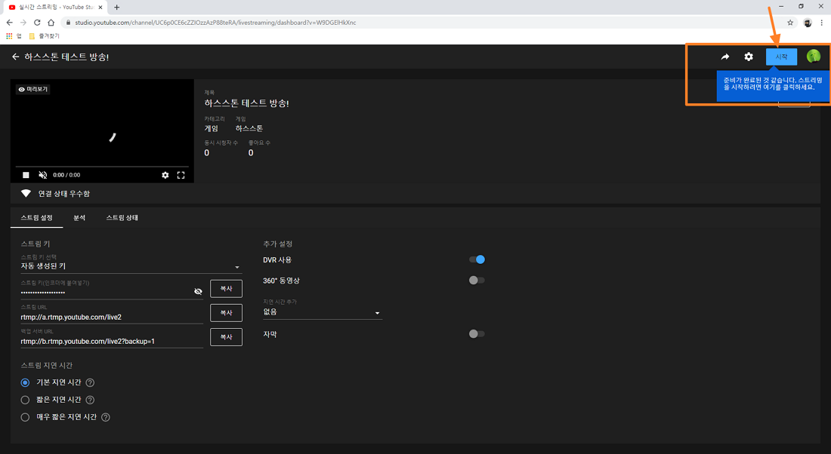The width and height of the screenshot is (831, 454).
Task: Reload the page with refresh icon
Action: 37,22
